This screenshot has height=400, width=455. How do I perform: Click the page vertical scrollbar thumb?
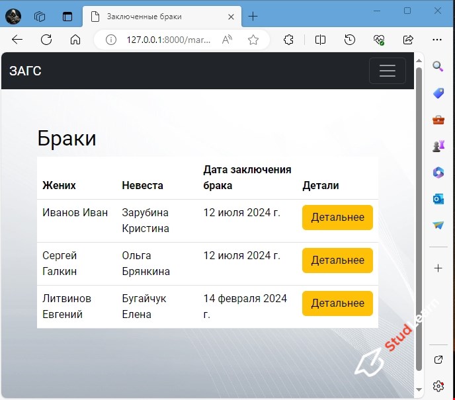[x=419, y=219]
